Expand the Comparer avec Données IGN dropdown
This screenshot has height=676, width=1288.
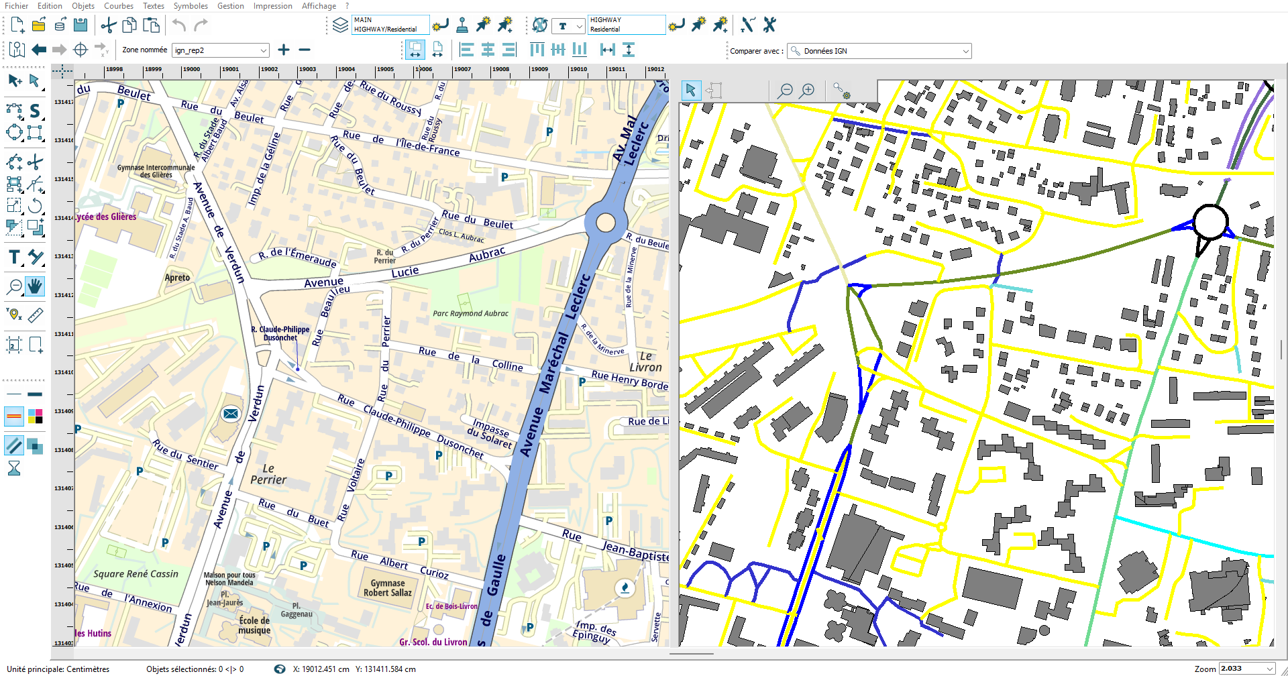click(x=965, y=51)
